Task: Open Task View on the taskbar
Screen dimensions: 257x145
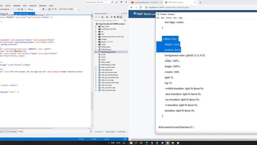Action: 141,143
